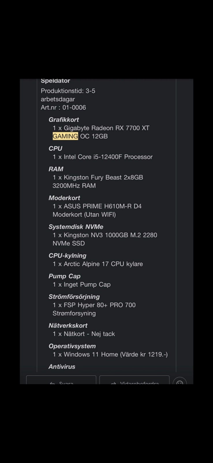Image resolution: width=213 pixels, height=463 pixels.
Task: Select ASUS PRIME H610M-R D4 line
Action: tap(97, 206)
